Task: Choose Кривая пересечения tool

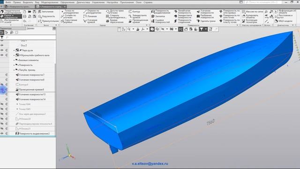Action: coord(114,21)
